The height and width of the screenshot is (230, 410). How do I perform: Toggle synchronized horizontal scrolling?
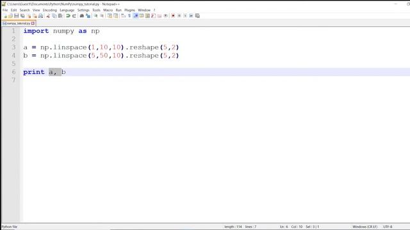(115, 16)
